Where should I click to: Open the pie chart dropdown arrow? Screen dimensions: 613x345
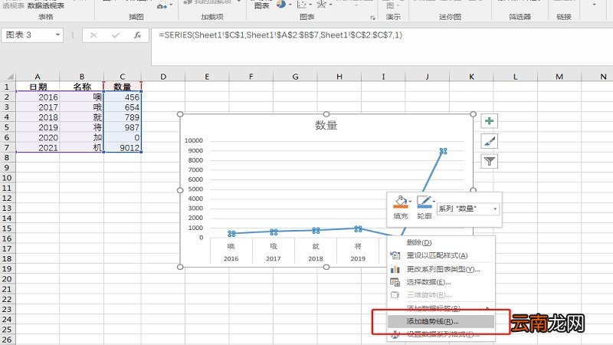(290, 5)
